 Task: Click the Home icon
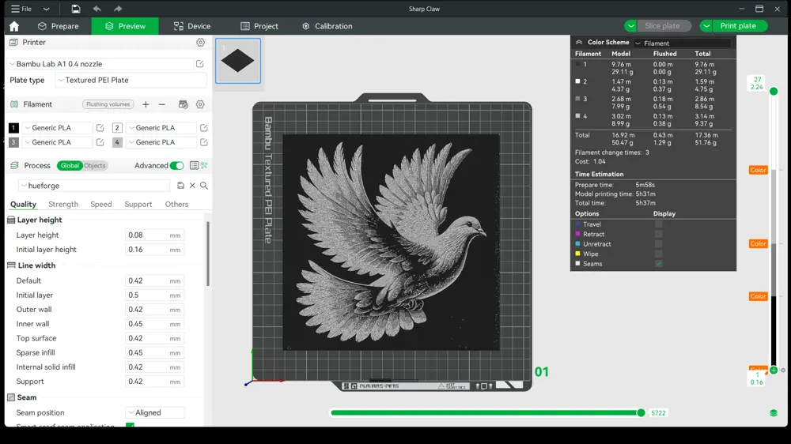click(x=14, y=26)
